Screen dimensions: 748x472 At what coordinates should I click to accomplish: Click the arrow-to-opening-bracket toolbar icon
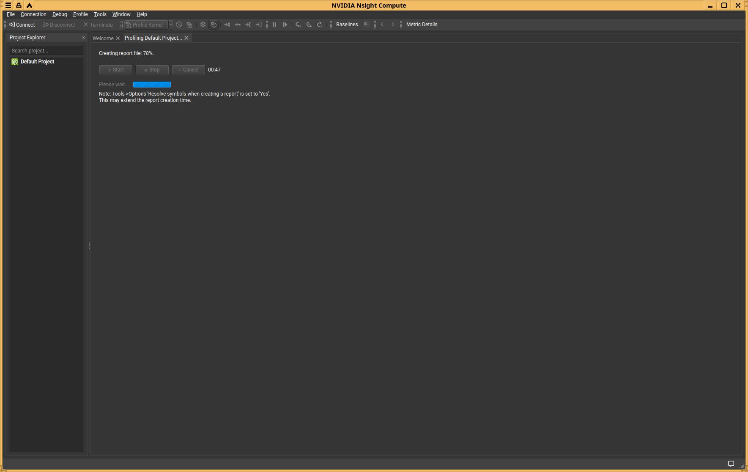(248, 25)
